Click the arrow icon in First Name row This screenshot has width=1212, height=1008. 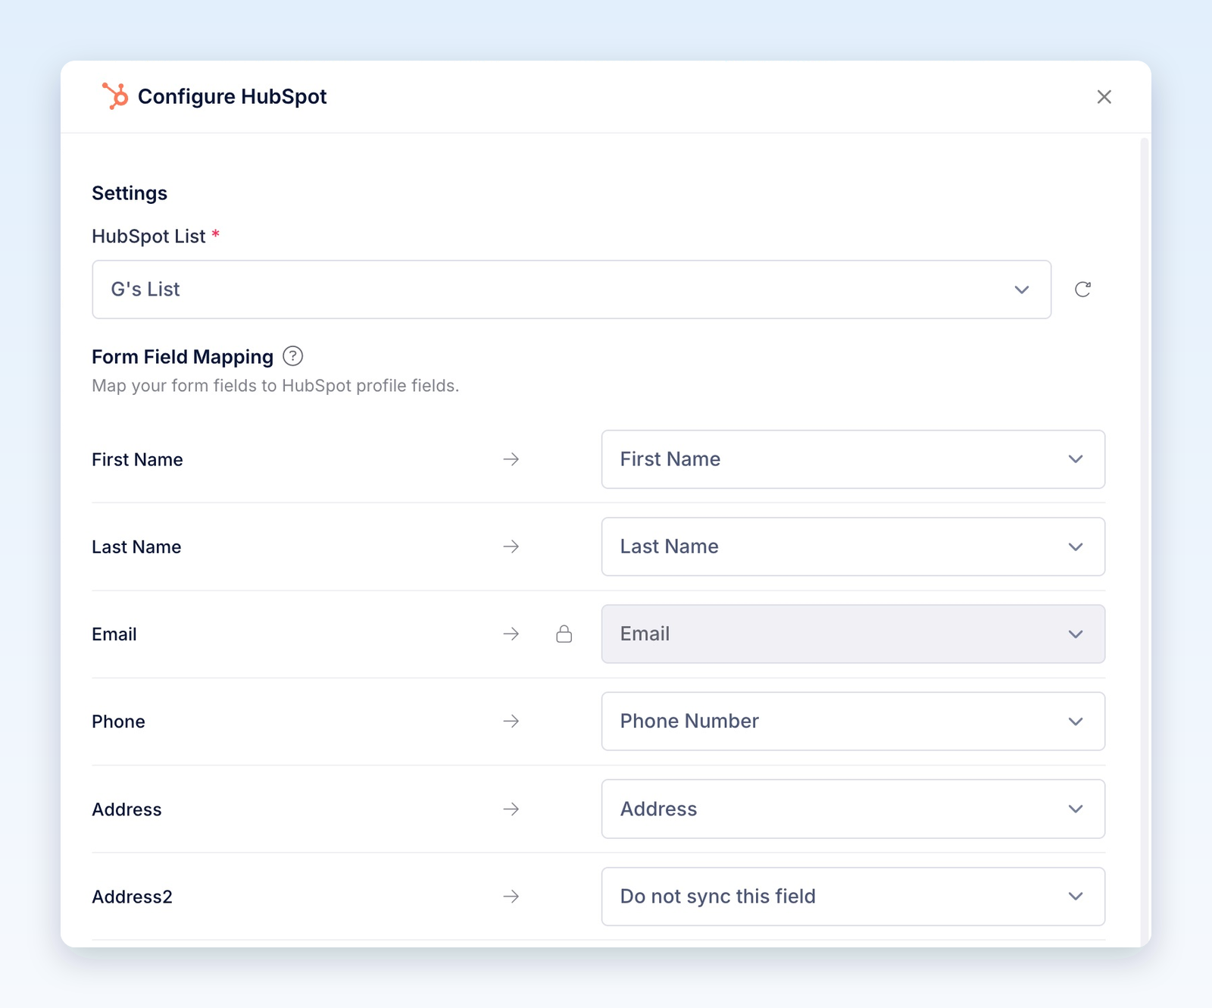(511, 459)
